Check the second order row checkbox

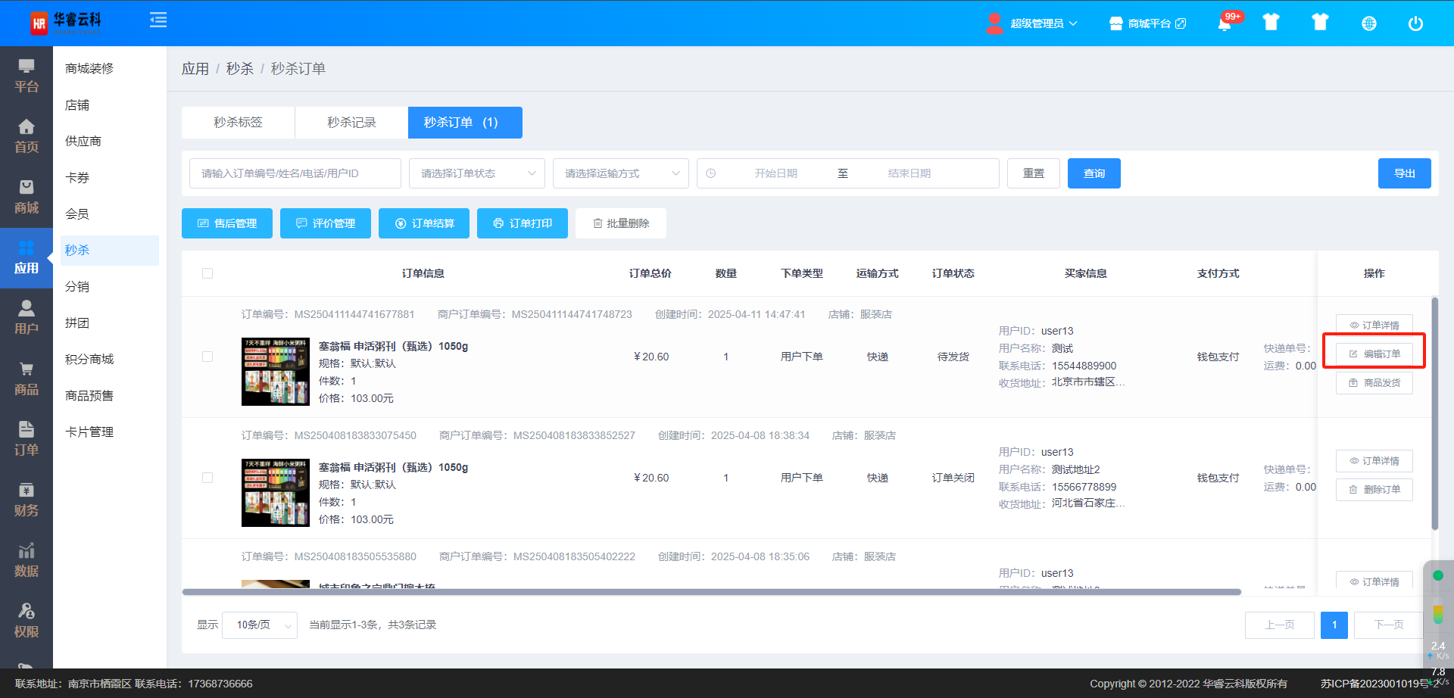(207, 478)
